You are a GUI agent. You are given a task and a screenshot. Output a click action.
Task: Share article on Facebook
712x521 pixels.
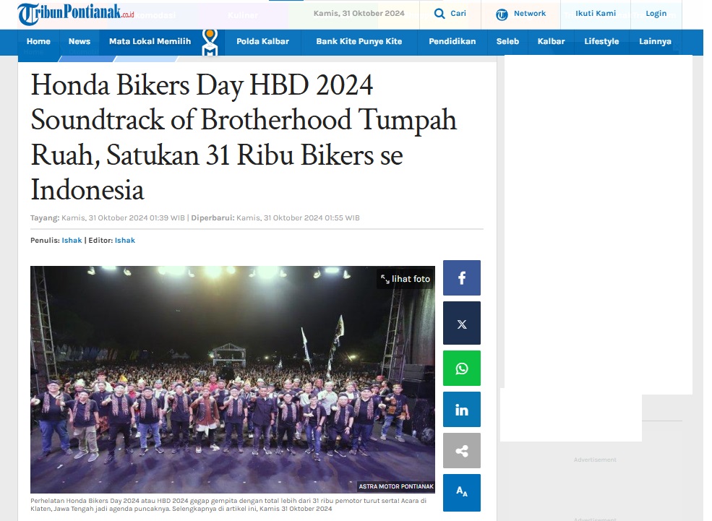click(x=462, y=277)
